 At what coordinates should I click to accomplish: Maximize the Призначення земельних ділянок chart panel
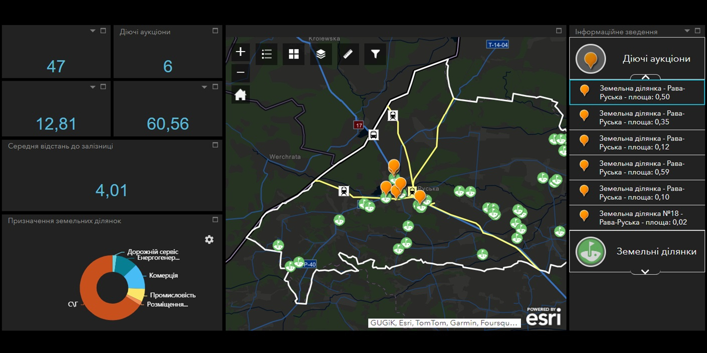tap(215, 220)
